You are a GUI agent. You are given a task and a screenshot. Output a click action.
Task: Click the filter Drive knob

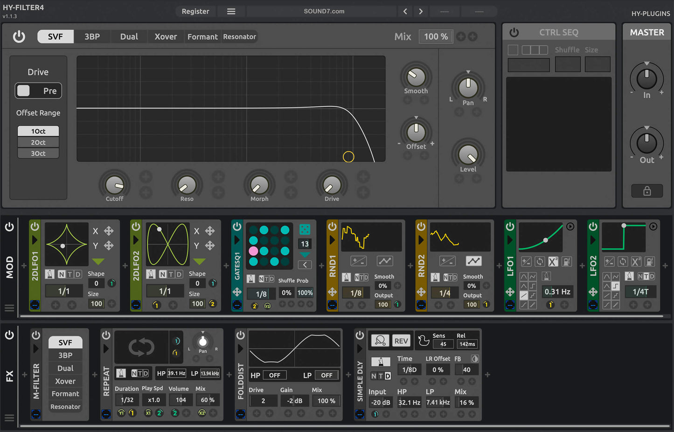click(x=332, y=185)
